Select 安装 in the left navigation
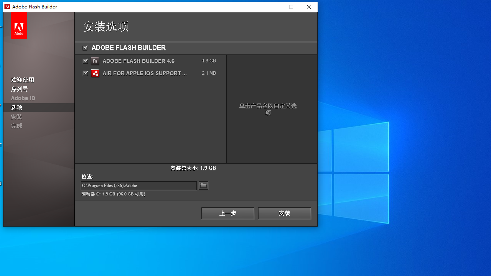This screenshot has width=491, height=276. click(16, 117)
